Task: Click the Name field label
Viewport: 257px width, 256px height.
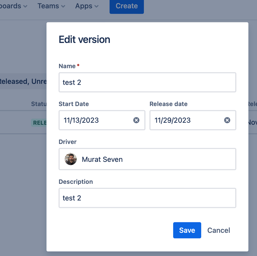Action: 67,66
